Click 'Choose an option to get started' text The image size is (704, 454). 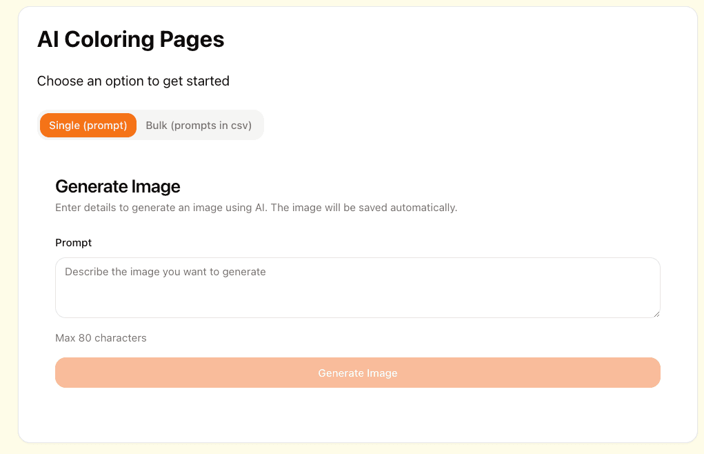[x=133, y=81]
